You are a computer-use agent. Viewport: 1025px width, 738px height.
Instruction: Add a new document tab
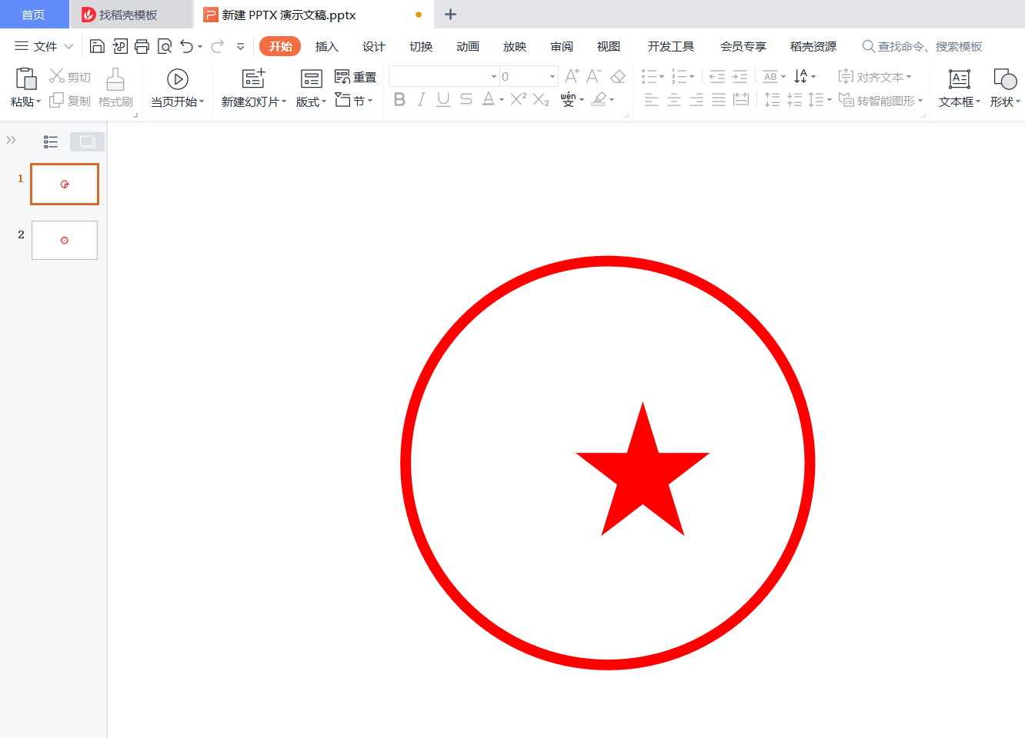click(x=451, y=14)
